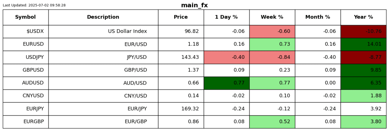Click the "1 Day %" column header
389x131 pixels.
click(x=226, y=17)
